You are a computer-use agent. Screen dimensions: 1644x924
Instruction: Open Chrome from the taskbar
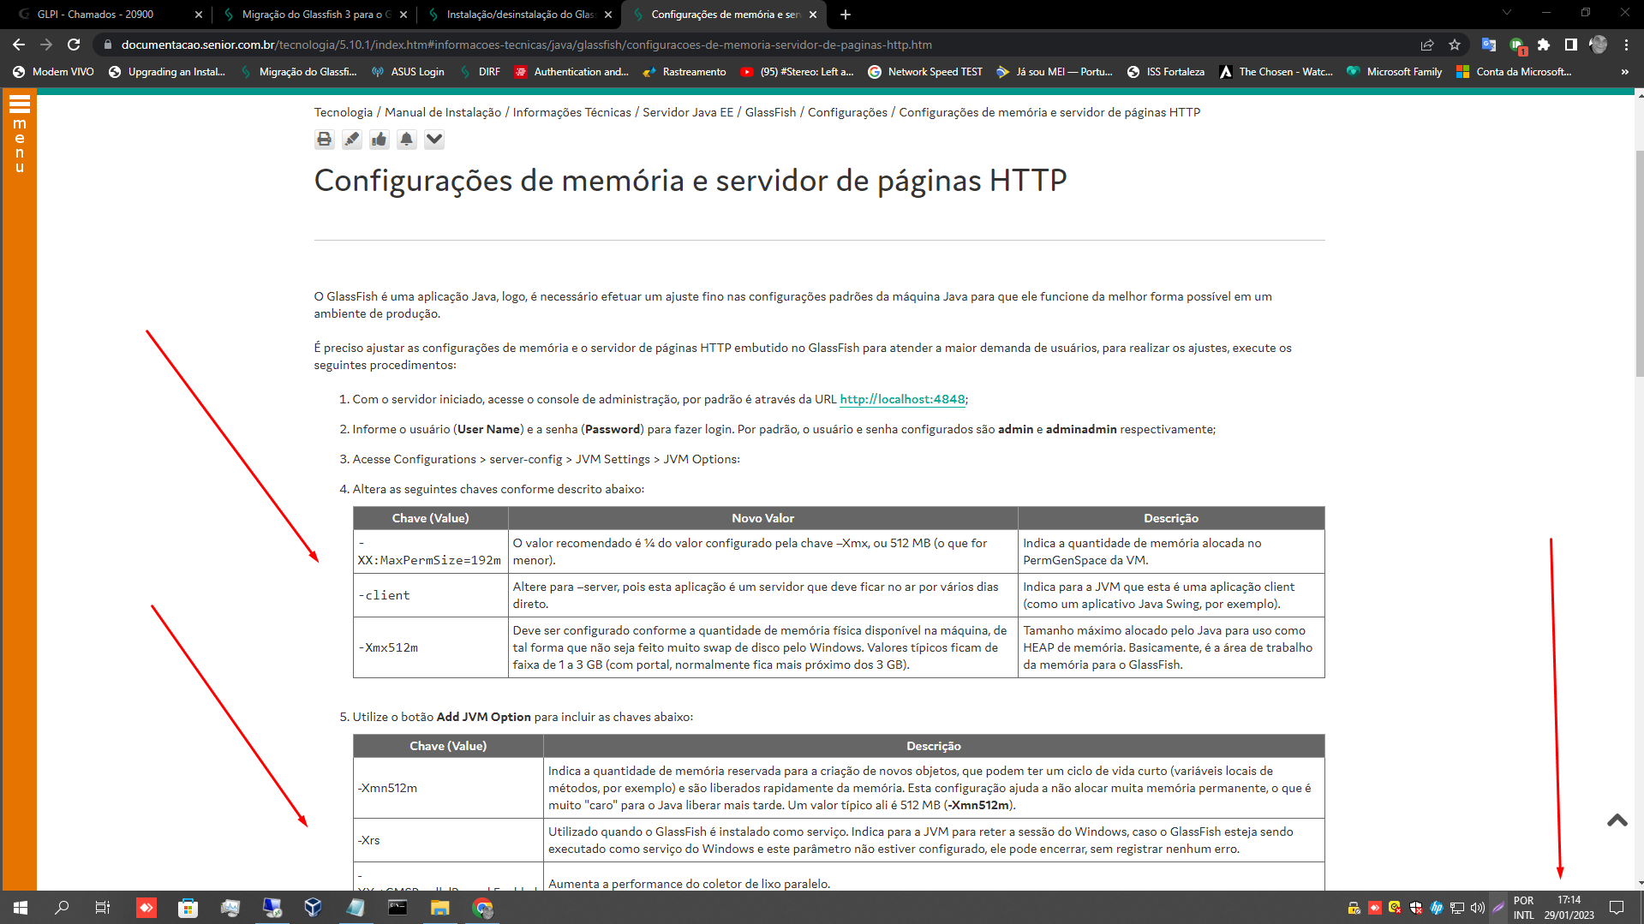coord(482,908)
